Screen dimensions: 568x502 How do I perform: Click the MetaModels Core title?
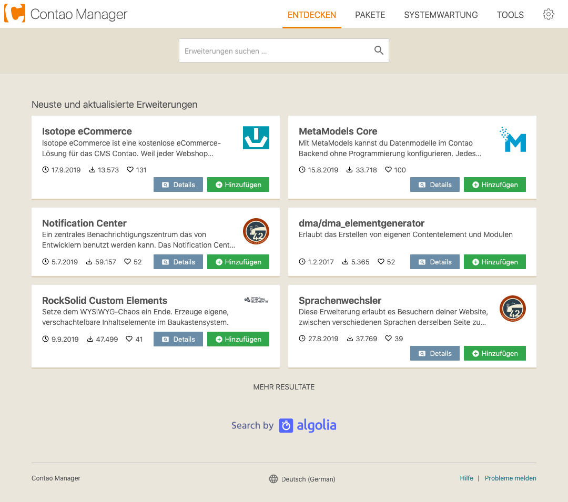(338, 131)
